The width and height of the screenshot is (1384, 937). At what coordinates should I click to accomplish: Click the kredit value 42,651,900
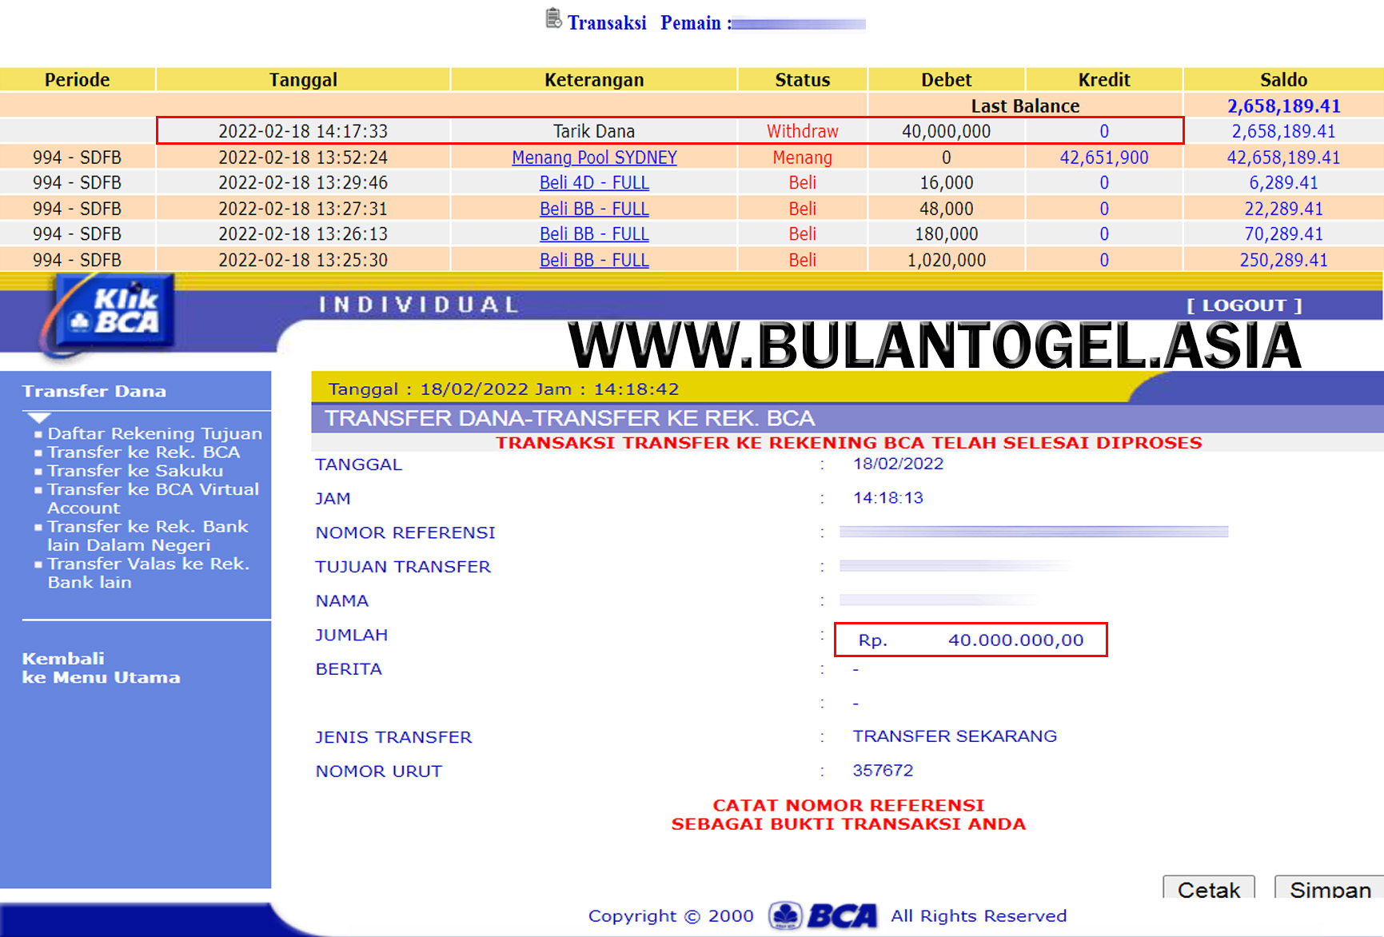1104,157
